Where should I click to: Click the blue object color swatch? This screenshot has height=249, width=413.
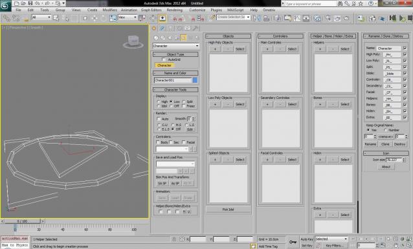[x=195, y=80]
